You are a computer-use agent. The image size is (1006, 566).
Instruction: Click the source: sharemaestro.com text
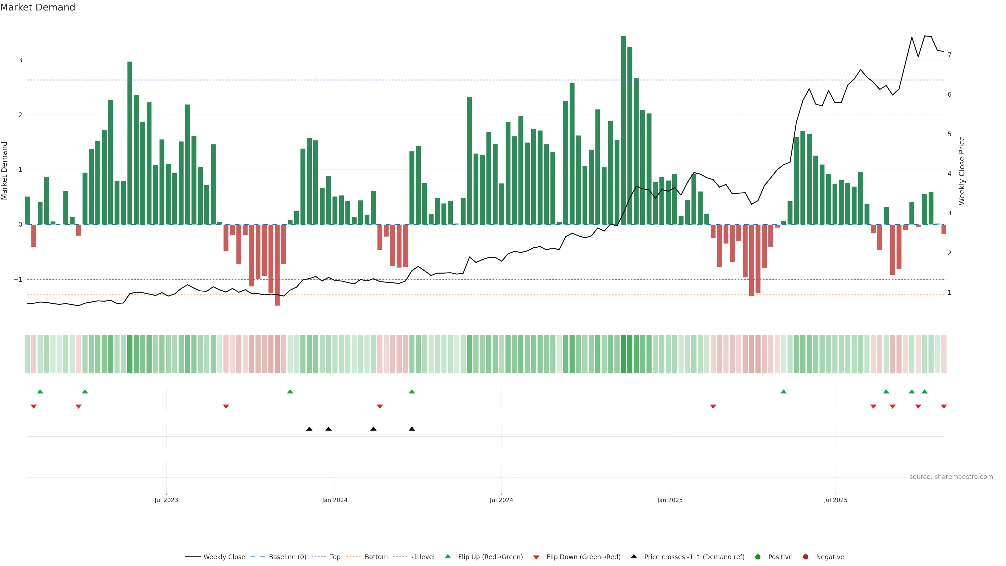pos(951,477)
